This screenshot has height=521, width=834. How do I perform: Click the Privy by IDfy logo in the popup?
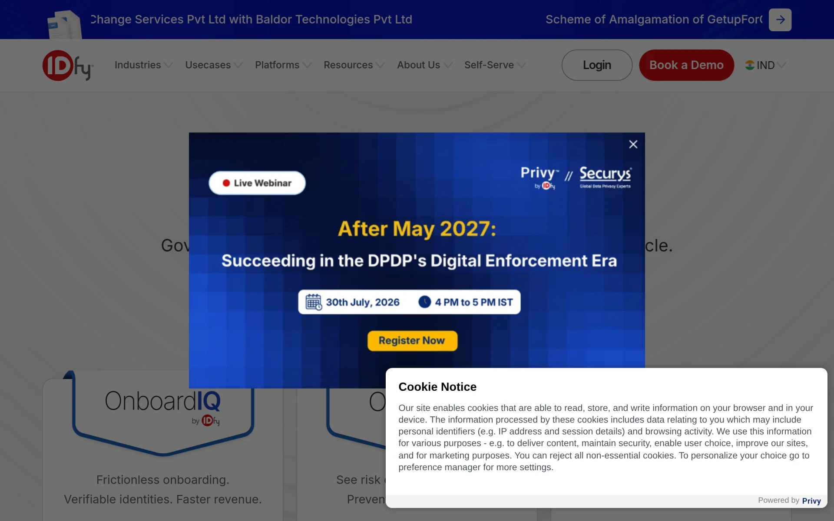[x=539, y=178]
